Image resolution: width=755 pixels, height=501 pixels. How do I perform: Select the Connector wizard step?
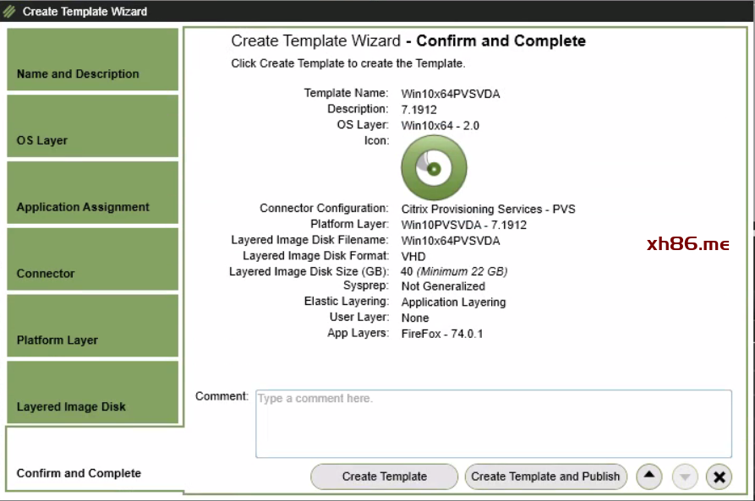point(93,259)
